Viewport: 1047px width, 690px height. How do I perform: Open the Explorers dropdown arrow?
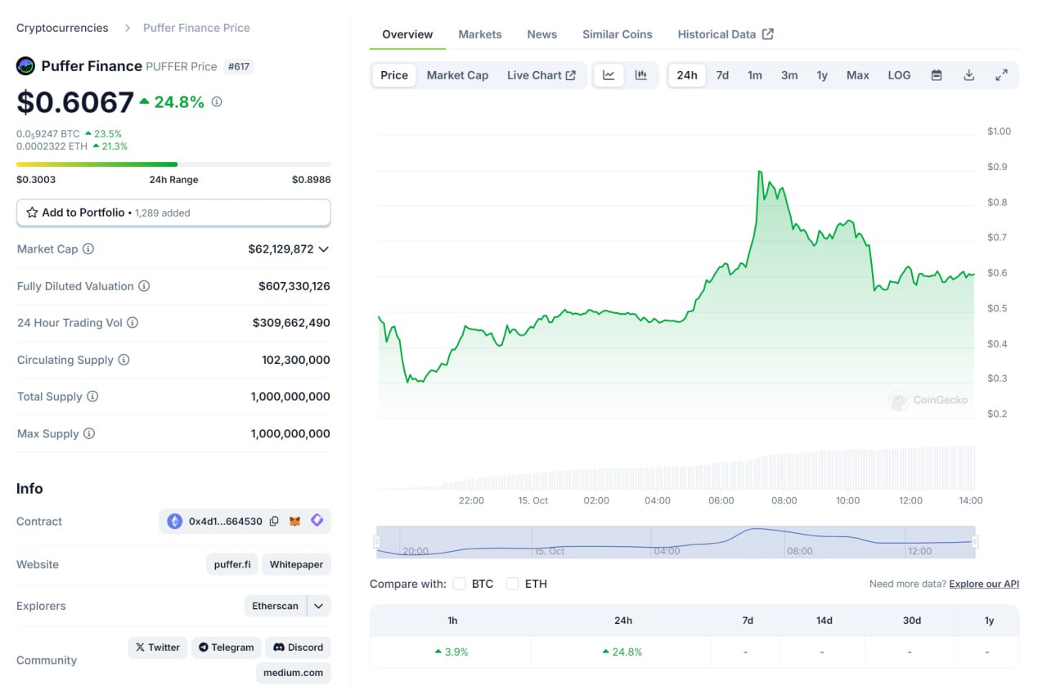point(318,606)
